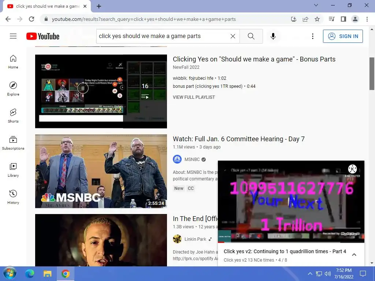Click Bonus Parts playlist thumbnail
This screenshot has width=375, height=281.
coord(101,91)
